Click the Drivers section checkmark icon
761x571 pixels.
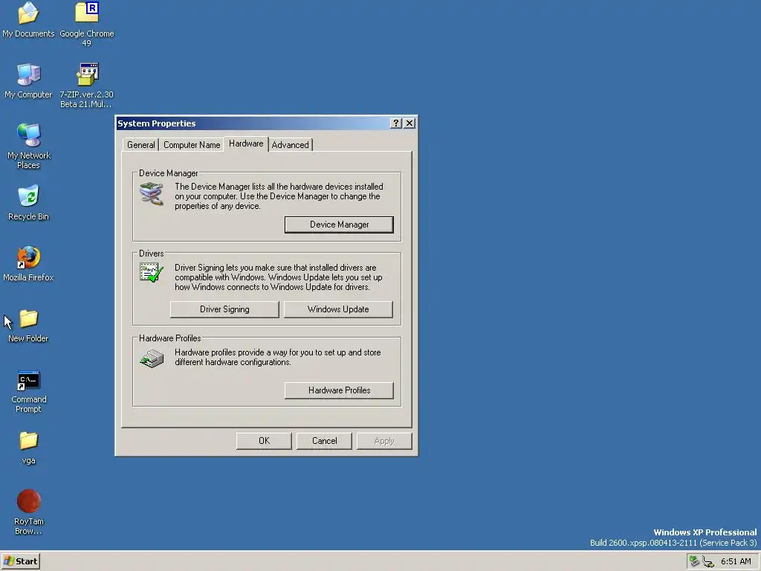point(152,272)
